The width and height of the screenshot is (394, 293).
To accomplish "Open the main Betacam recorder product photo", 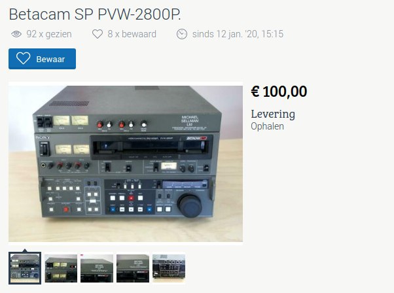I will (126, 164).
